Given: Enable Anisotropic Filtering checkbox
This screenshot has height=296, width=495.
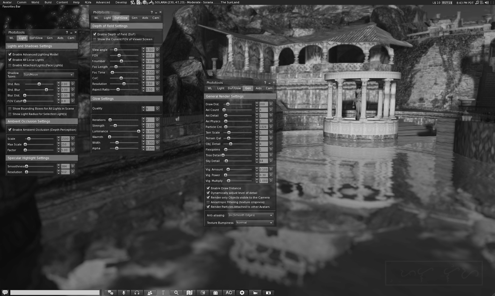Looking at the screenshot, I should coord(208,202).
